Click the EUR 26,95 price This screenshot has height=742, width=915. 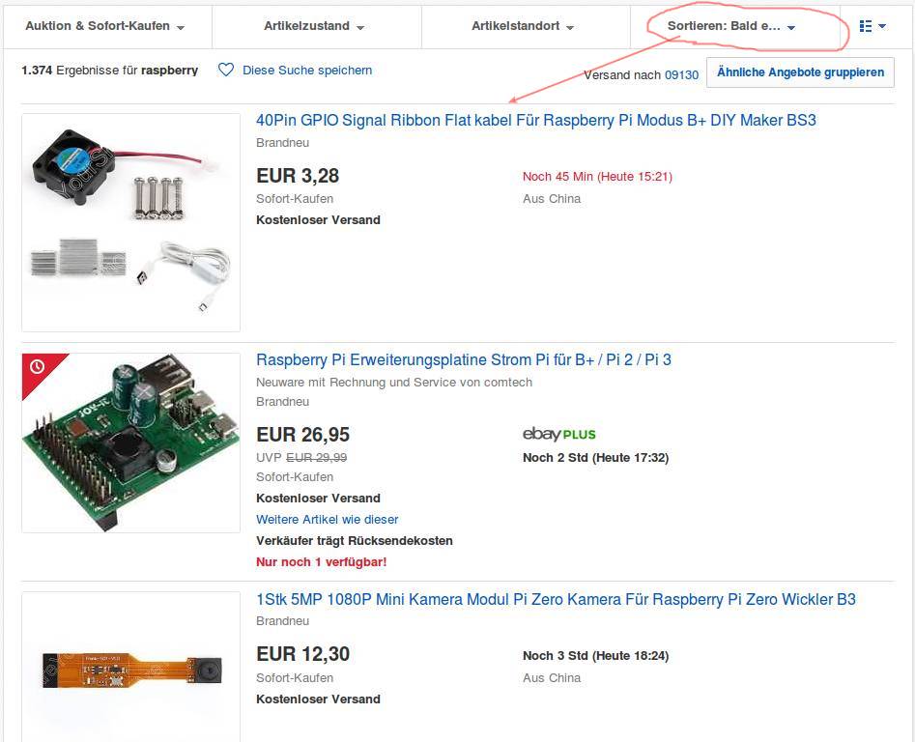[303, 435]
